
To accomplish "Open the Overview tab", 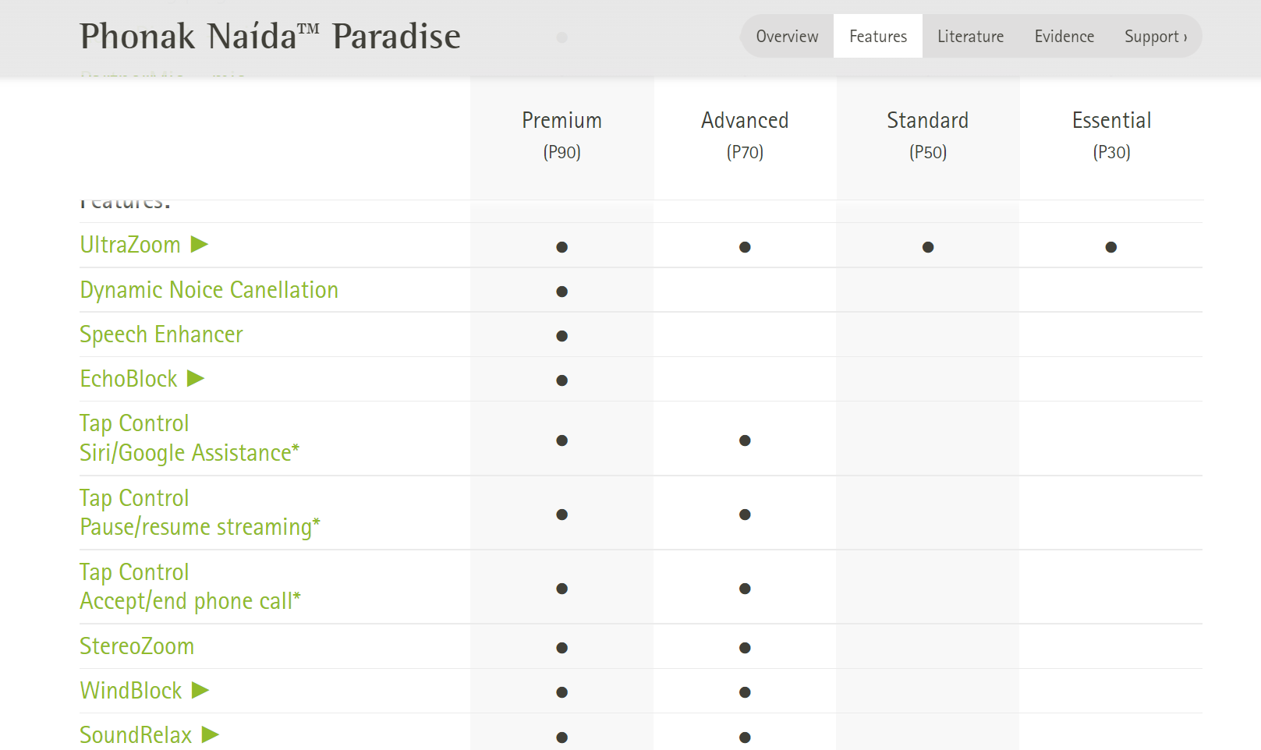I will coord(787,36).
